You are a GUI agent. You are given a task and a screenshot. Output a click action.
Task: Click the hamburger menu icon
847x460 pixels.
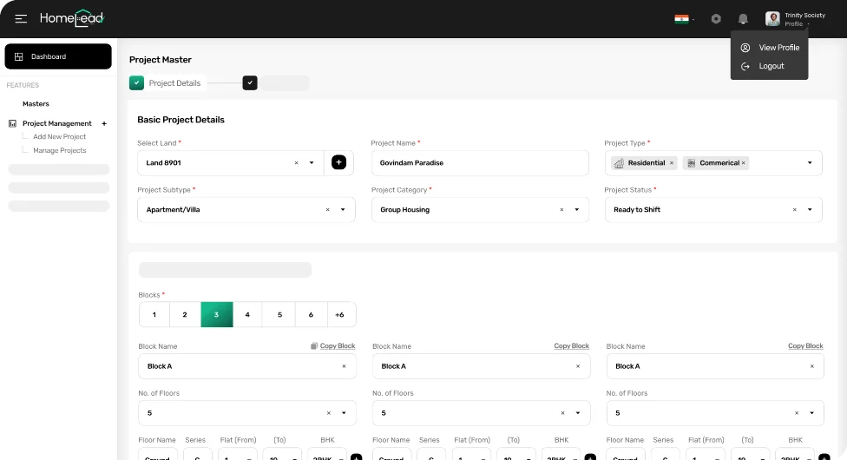[21, 18]
